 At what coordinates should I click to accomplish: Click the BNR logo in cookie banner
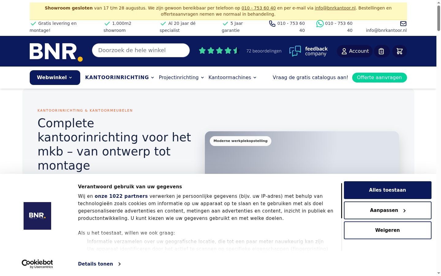click(x=37, y=216)
